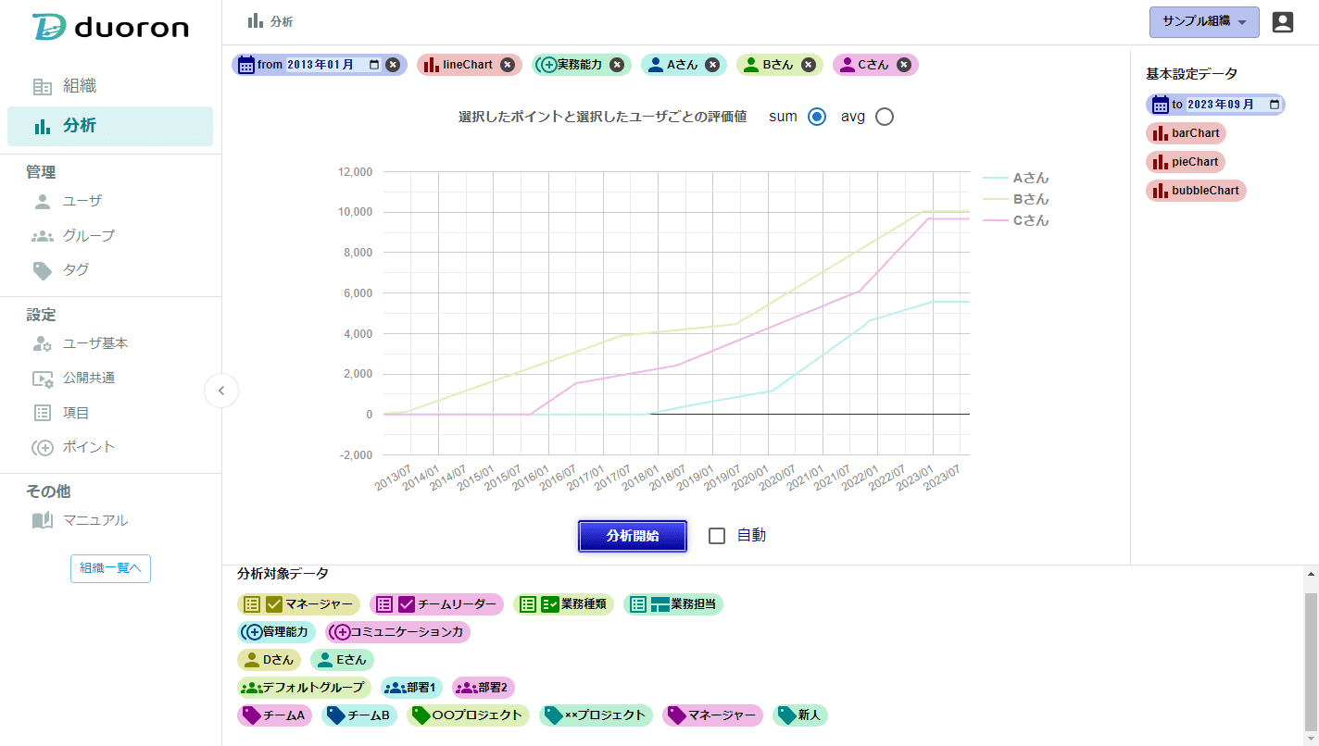This screenshot has height=746, width=1319.
Task: Remove the 実務能力 chip
Action: click(617, 65)
